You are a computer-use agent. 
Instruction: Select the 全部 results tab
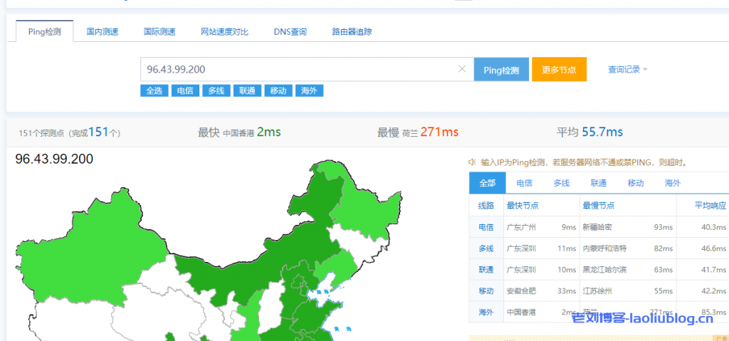click(x=487, y=183)
